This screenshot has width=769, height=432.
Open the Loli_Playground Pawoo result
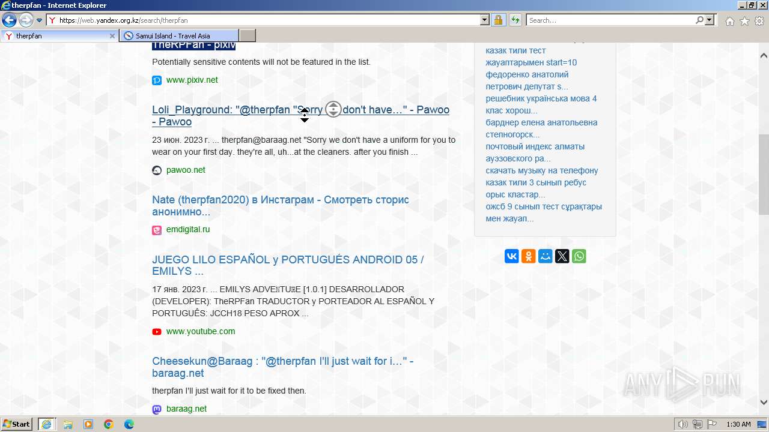300,116
